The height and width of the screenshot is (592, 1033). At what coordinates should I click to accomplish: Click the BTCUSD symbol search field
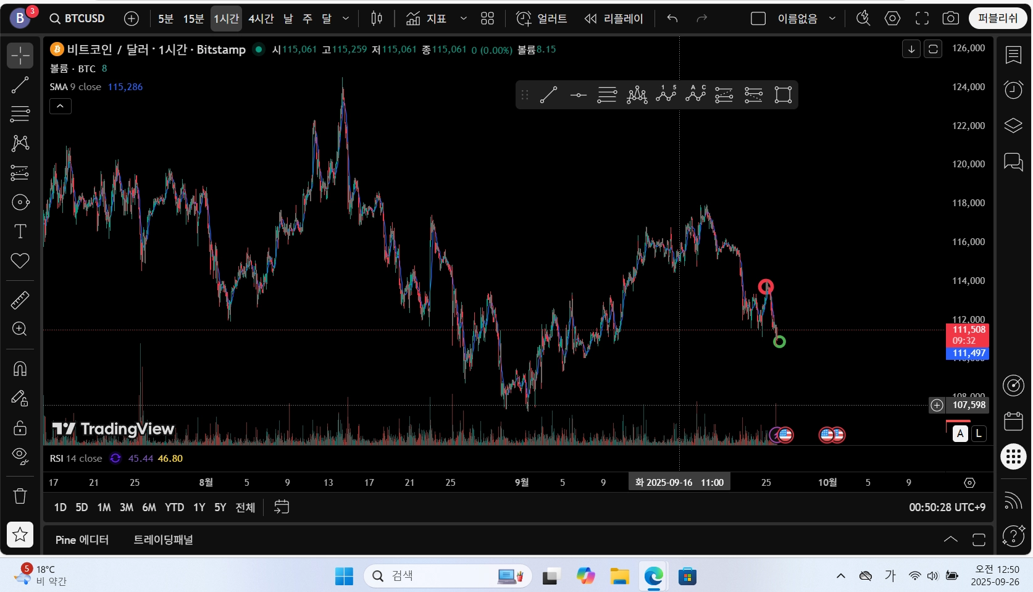(x=78, y=19)
